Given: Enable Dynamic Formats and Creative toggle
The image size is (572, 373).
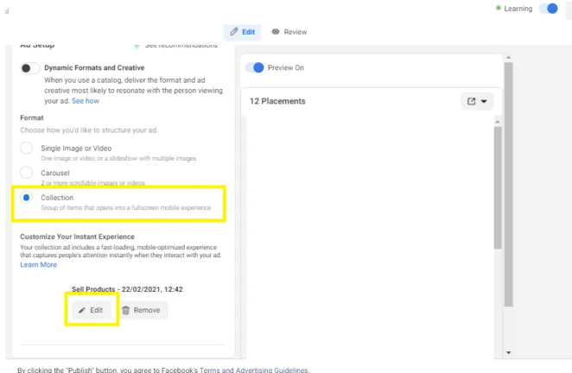Looking at the screenshot, I should pos(30,68).
